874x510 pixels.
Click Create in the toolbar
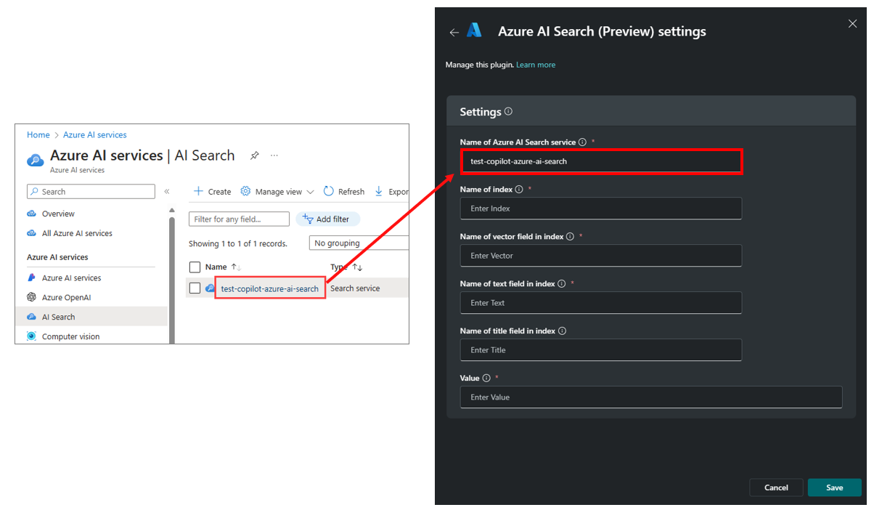[x=212, y=192]
